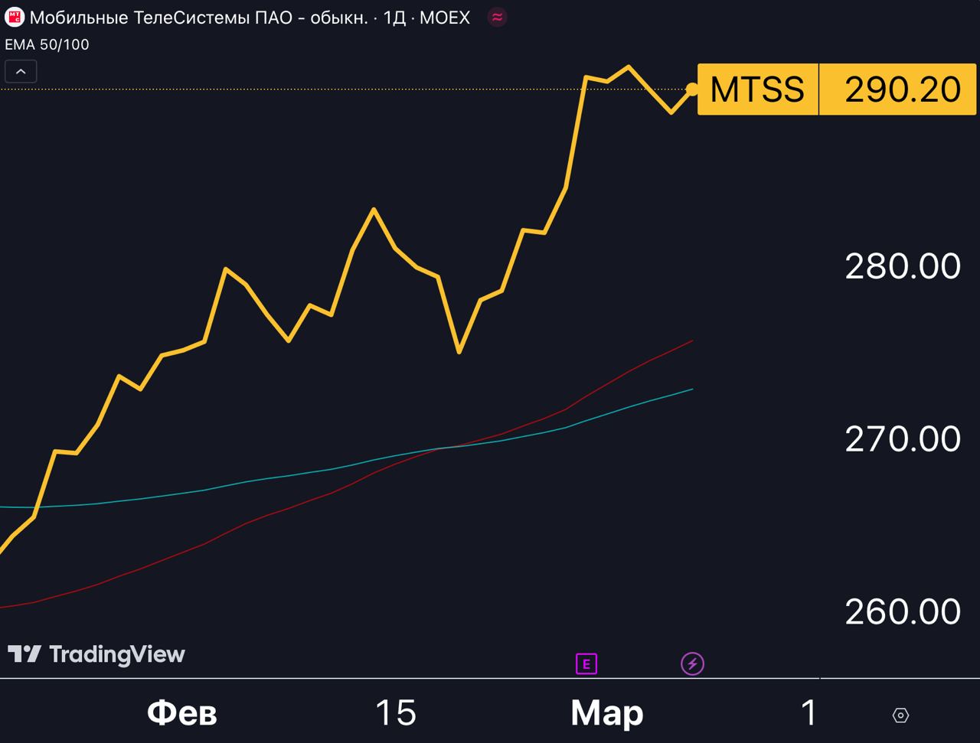Click the 280.00 level on the price scale
Screen dimensions: 980x743
(902, 267)
